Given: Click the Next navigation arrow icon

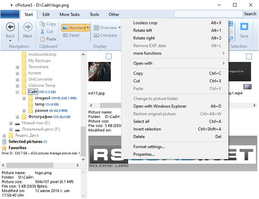Looking at the screenshot, I should 28,27.
